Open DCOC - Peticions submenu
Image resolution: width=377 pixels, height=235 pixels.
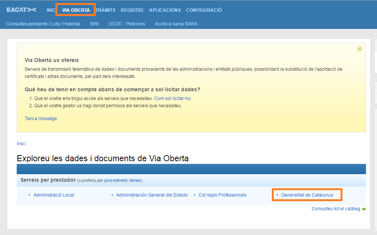[127, 24]
